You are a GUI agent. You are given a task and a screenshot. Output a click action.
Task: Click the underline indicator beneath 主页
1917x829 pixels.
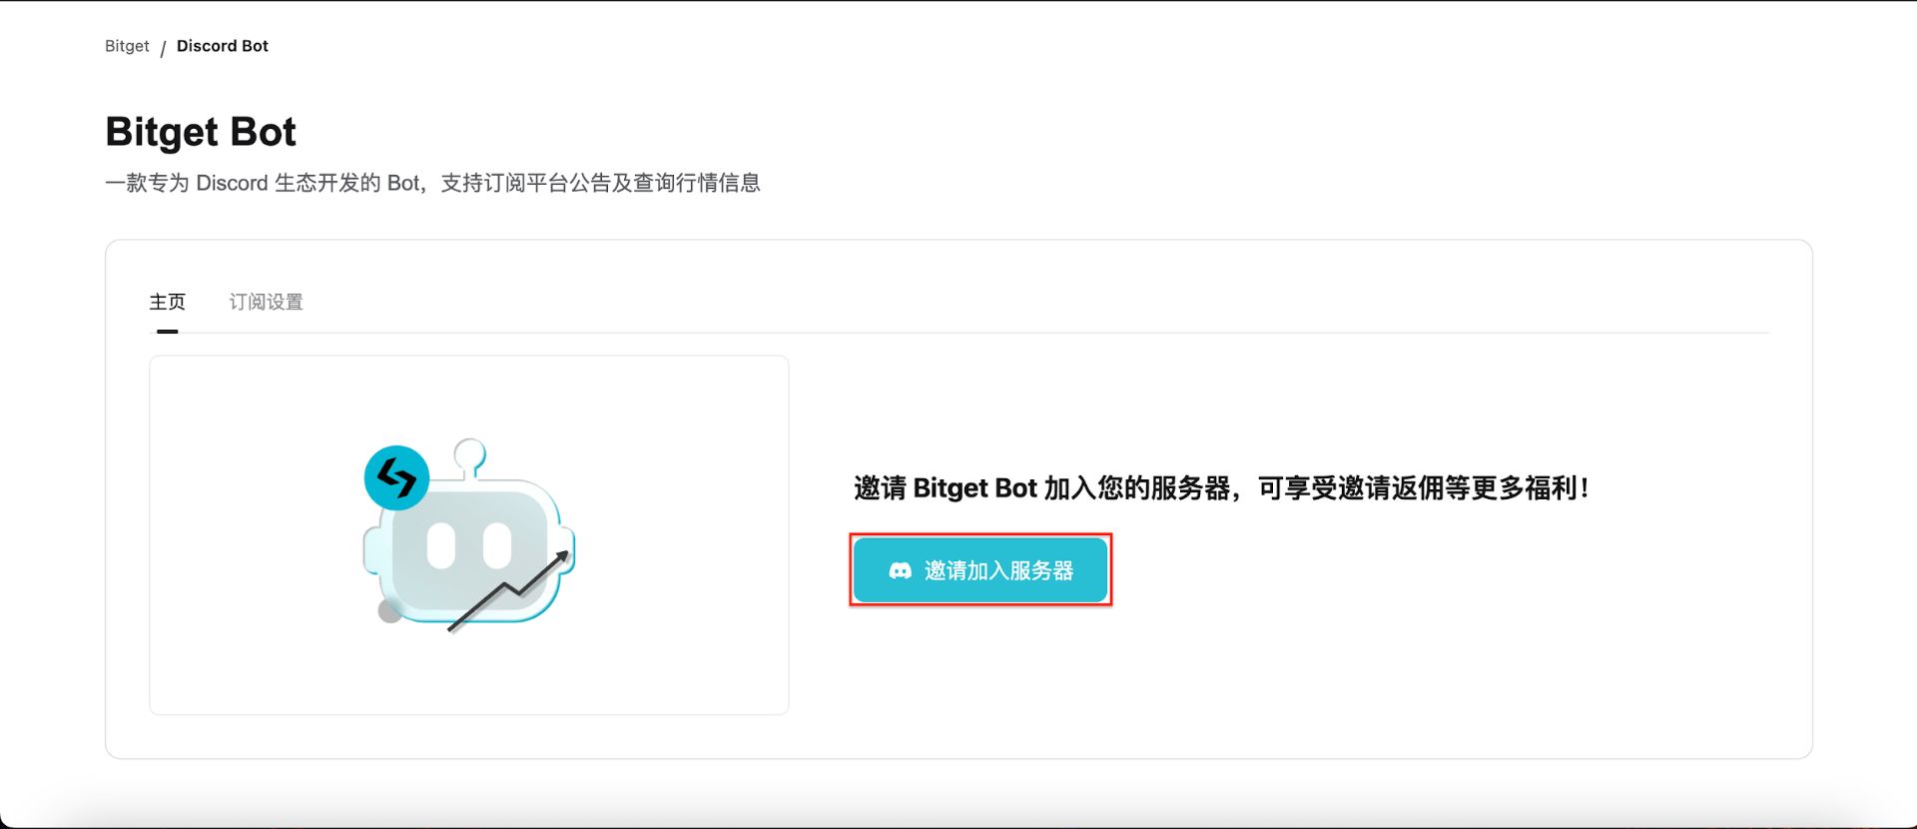point(168,331)
